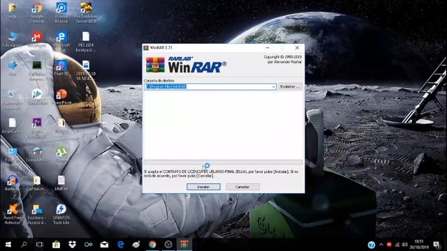The width and height of the screenshot is (447, 251).
Task: Click the Cancelar button
Action: pos(242,187)
